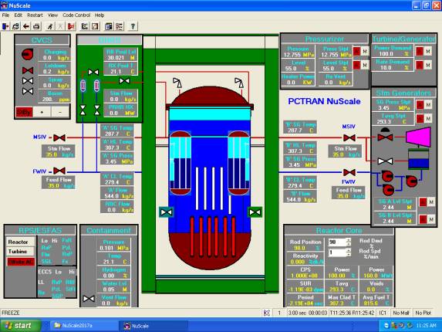
Task: Click the print icon in toolbar
Action: click(x=36, y=26)
